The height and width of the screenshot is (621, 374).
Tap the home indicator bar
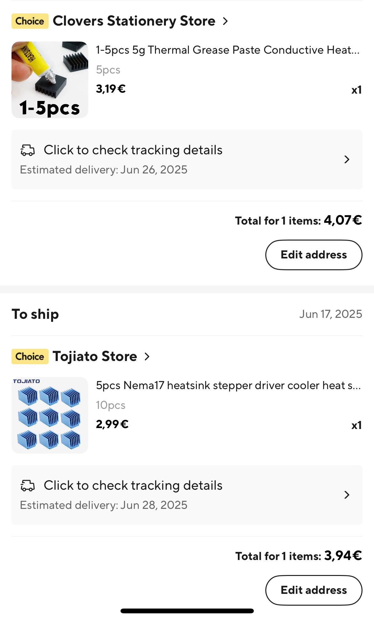(x=187, y=611)
